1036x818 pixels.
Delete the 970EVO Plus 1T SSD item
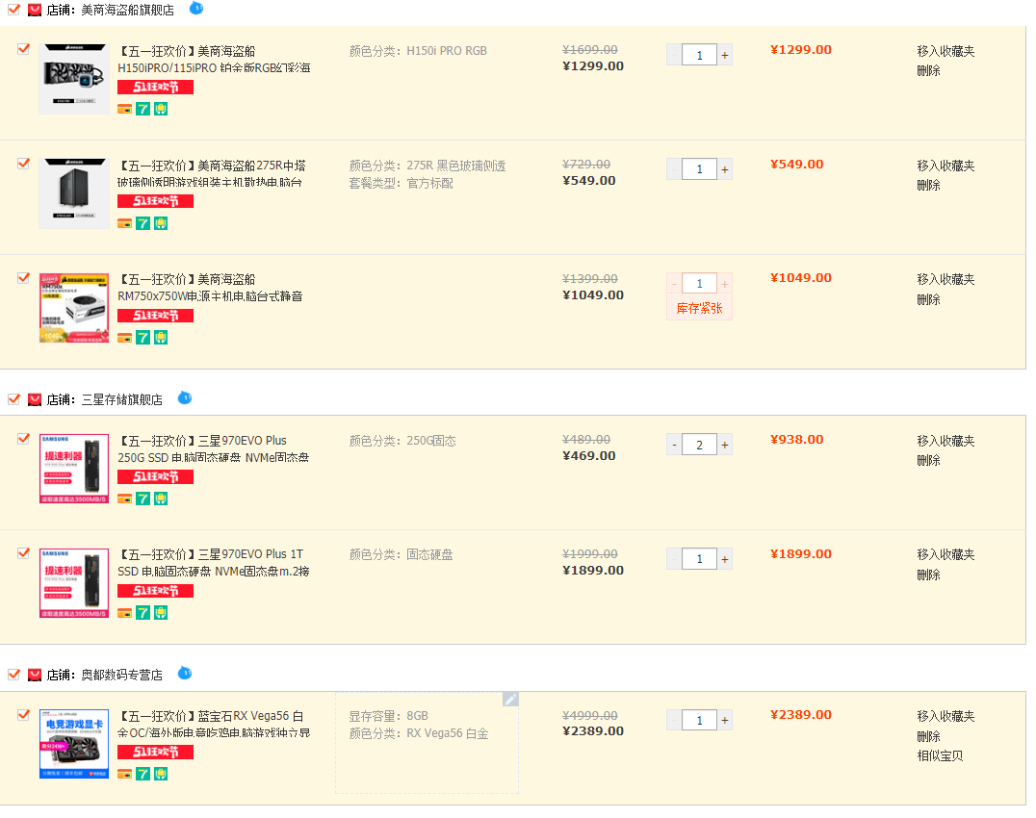tap(928, 575)
